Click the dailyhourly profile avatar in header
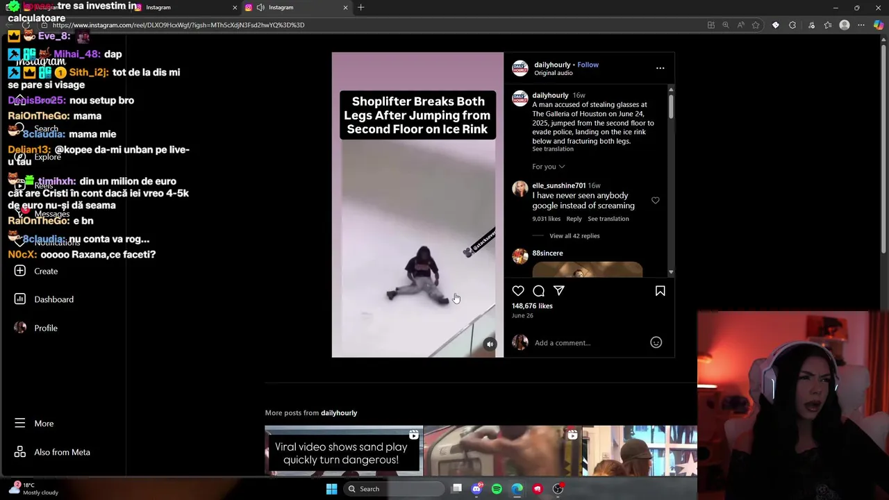The image size is (889, 500). coord(520,68)
